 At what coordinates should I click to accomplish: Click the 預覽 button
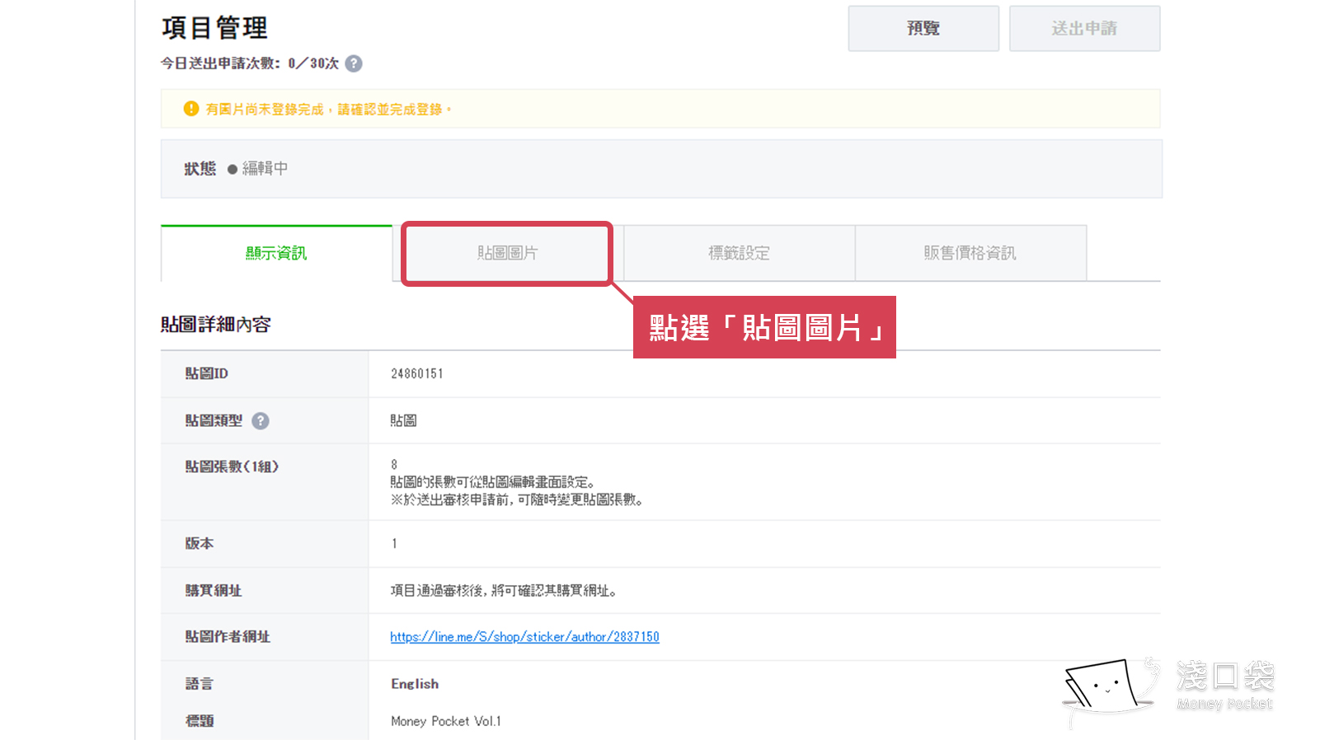[923, 29]
